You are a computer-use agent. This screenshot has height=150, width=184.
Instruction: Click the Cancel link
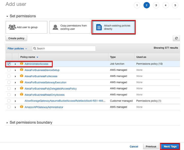pyautogui.click(x=134, y=146)
